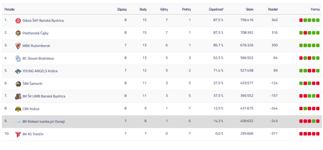The width and height of the screenshot is (323, 150).
Task: Click the ŠBK Šamorín team logo
Action: click(18, 84)
